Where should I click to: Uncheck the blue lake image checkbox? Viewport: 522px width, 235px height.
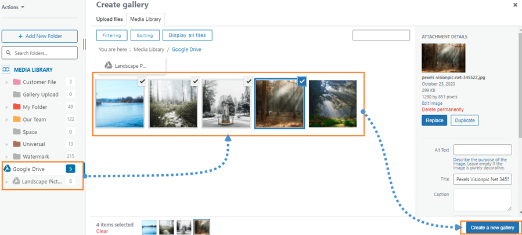point(142,82)
